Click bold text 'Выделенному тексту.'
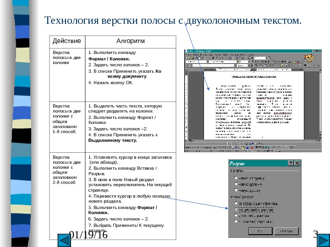The height and width of the screenshot is (247, 330). [x=113, y=140]
